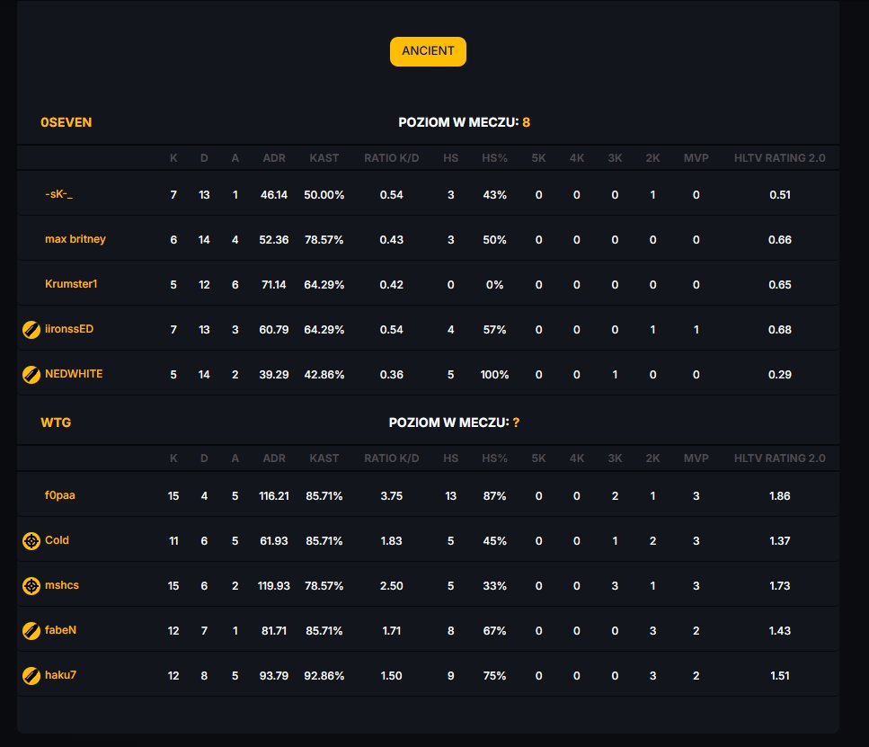
Task: Click the badge icon next to iironssED
Action: pos(31,329)
